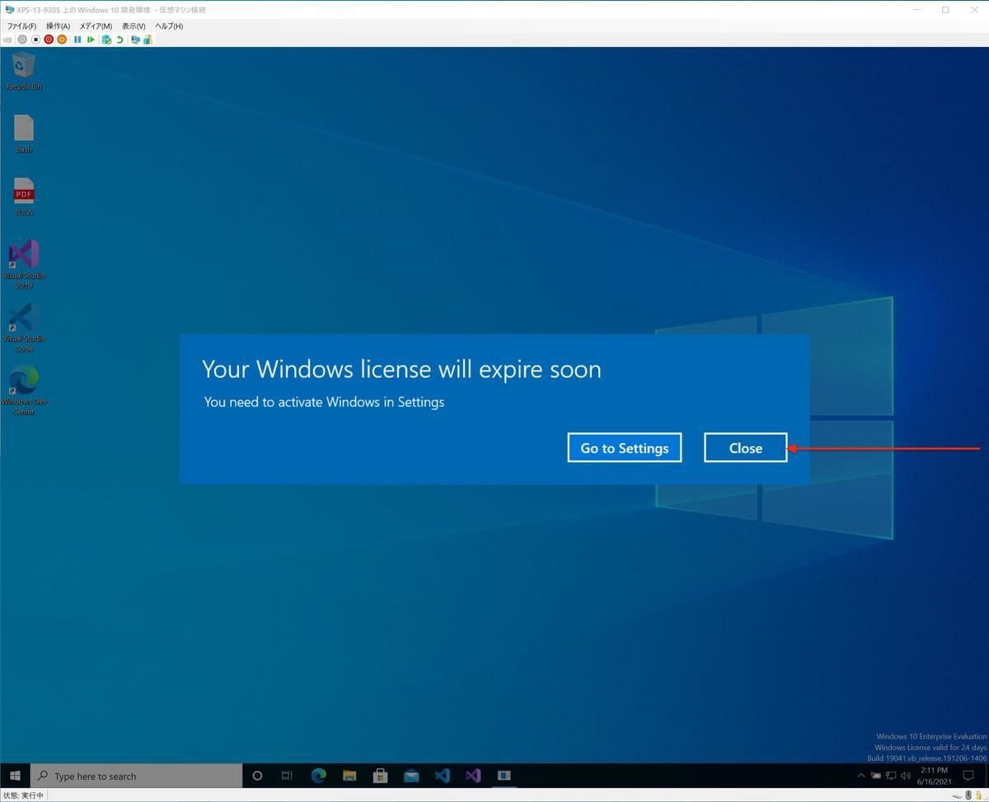Click the Turn Off stop-square toolbar icon
The image size is (989, 802).
point(35,40)
